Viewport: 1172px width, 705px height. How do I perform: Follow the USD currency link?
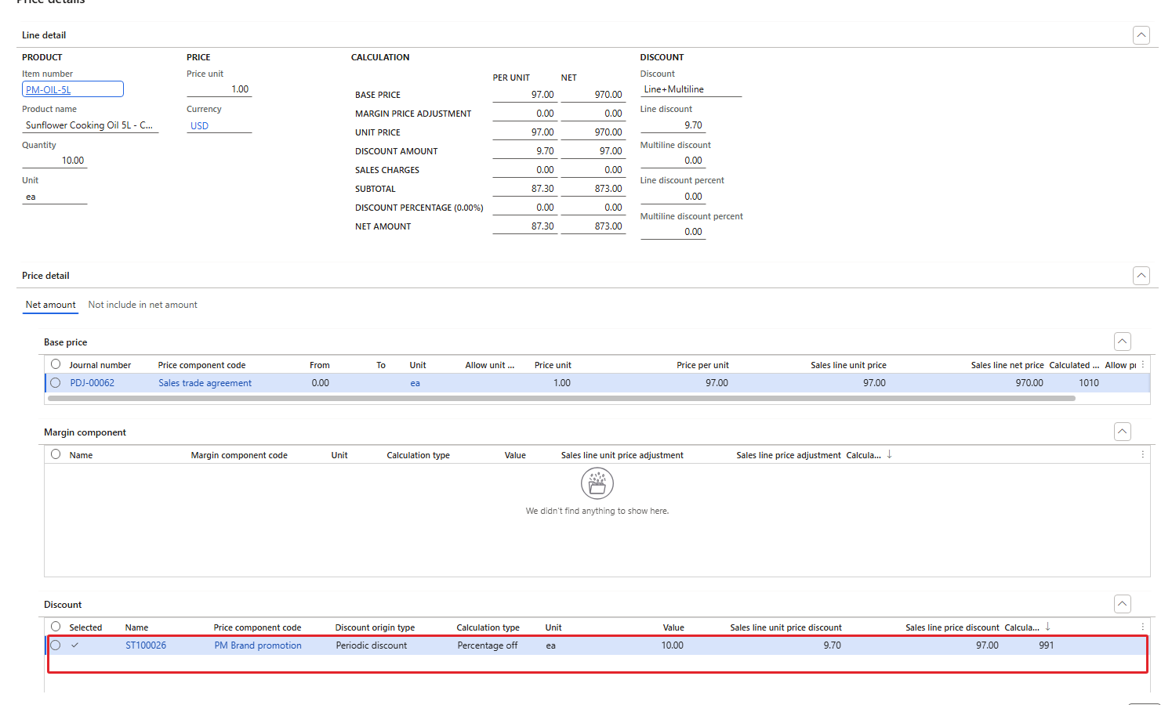point(200,126)
